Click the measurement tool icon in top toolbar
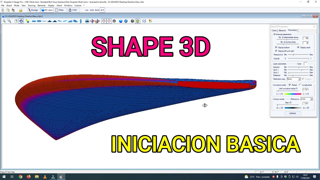 (21, 10)
